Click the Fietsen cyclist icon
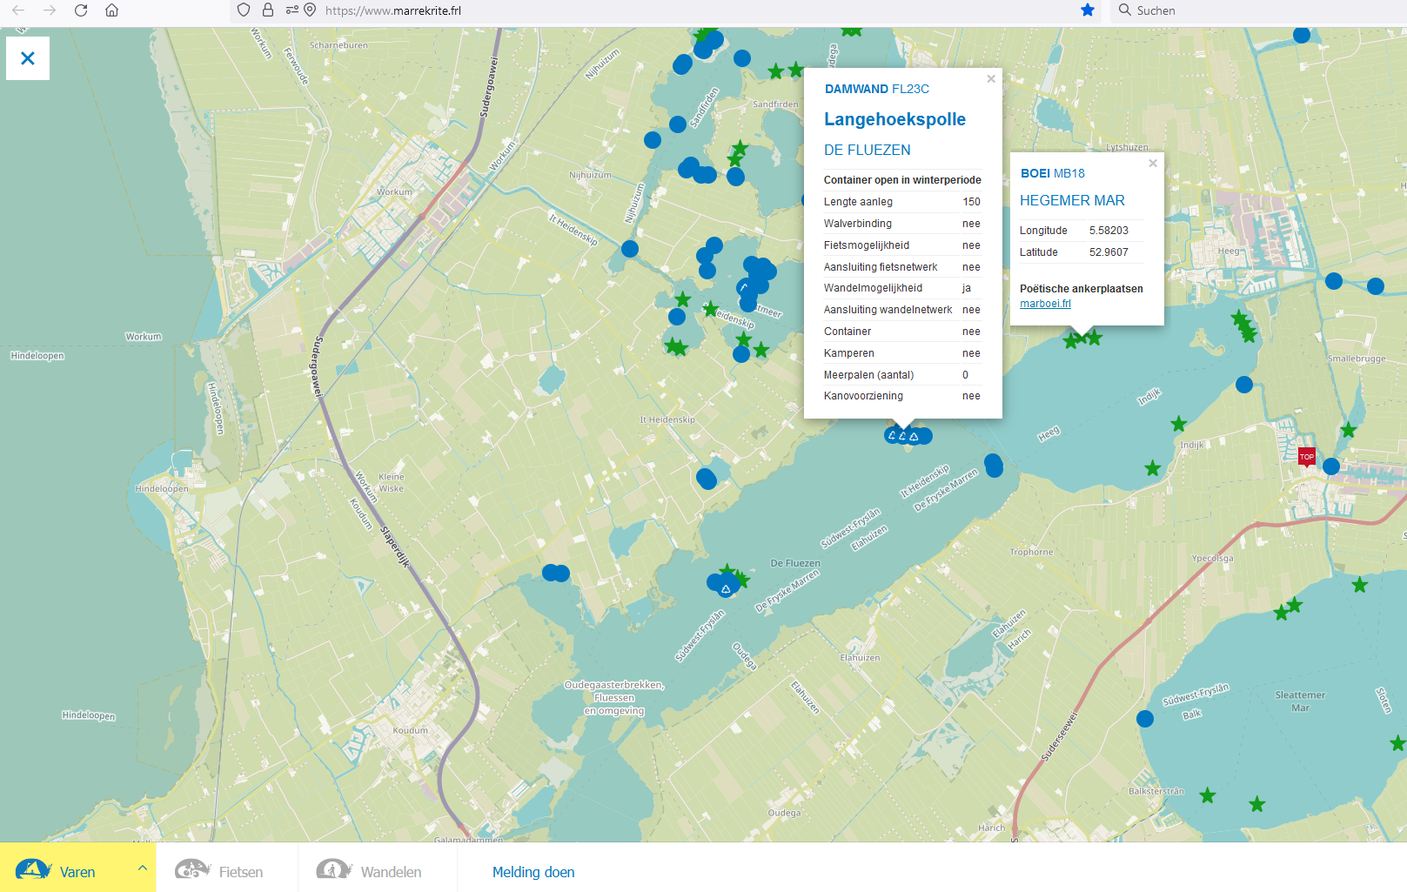The image size is (1407, 892). pos(192,869)
